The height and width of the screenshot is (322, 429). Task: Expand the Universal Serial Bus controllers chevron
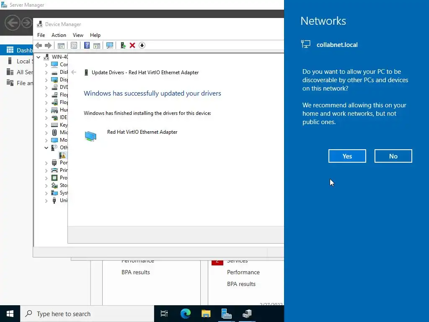click(x=46, y=201)
